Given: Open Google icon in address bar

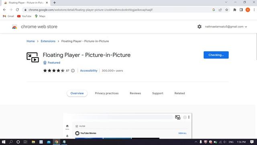Looking at the screenshot, I should [x=214, y=10].
